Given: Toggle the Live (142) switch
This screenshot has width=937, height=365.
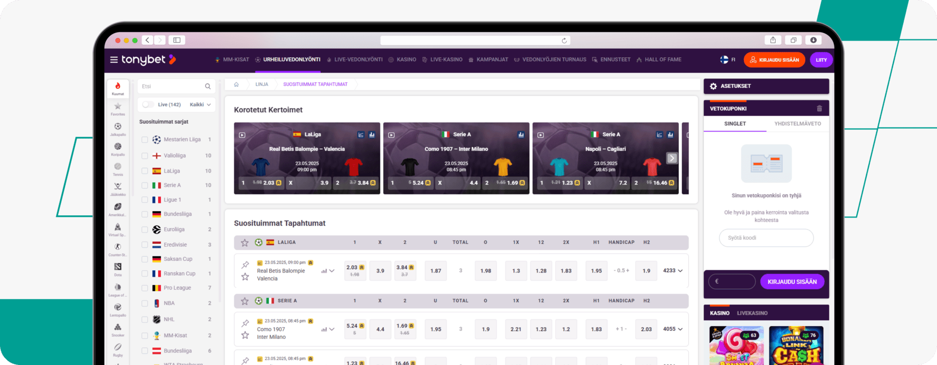Looking at the screenshot, I should click(148, 105).
